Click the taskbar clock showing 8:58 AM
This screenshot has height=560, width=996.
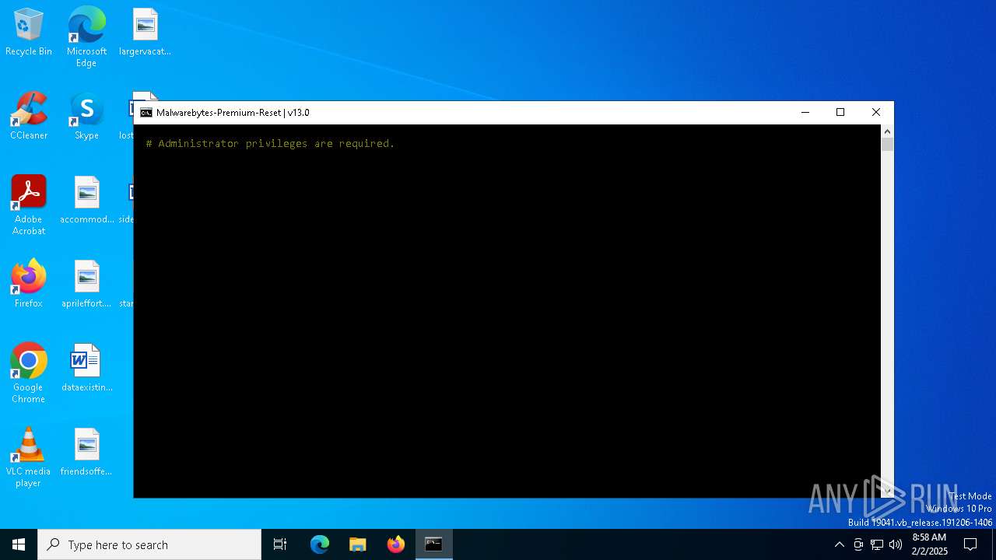pyautogui.click(x=929, y=544)
